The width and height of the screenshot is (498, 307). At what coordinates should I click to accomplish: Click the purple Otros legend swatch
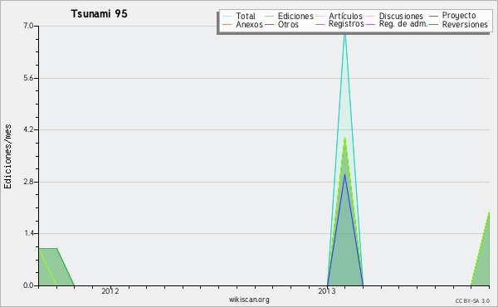269,24
